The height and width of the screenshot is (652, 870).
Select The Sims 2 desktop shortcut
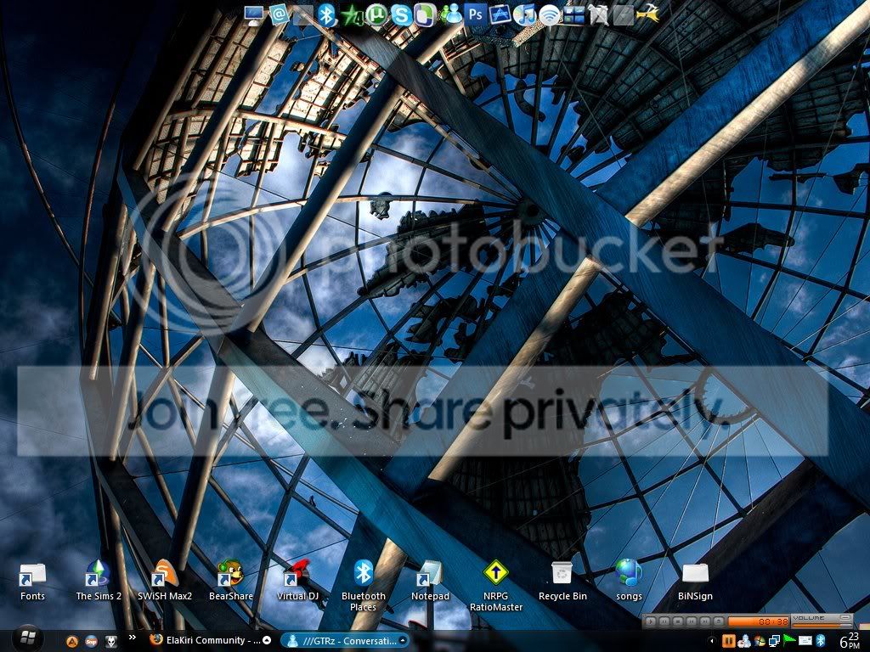point(99,581)
